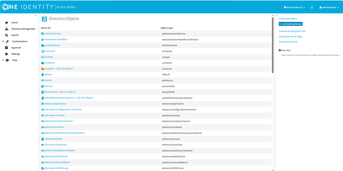Click the edsAutomationWorkflowDefinition cell
Image resolution: width=343 pixels, height=171 pixels.
[x=180, y=40]
